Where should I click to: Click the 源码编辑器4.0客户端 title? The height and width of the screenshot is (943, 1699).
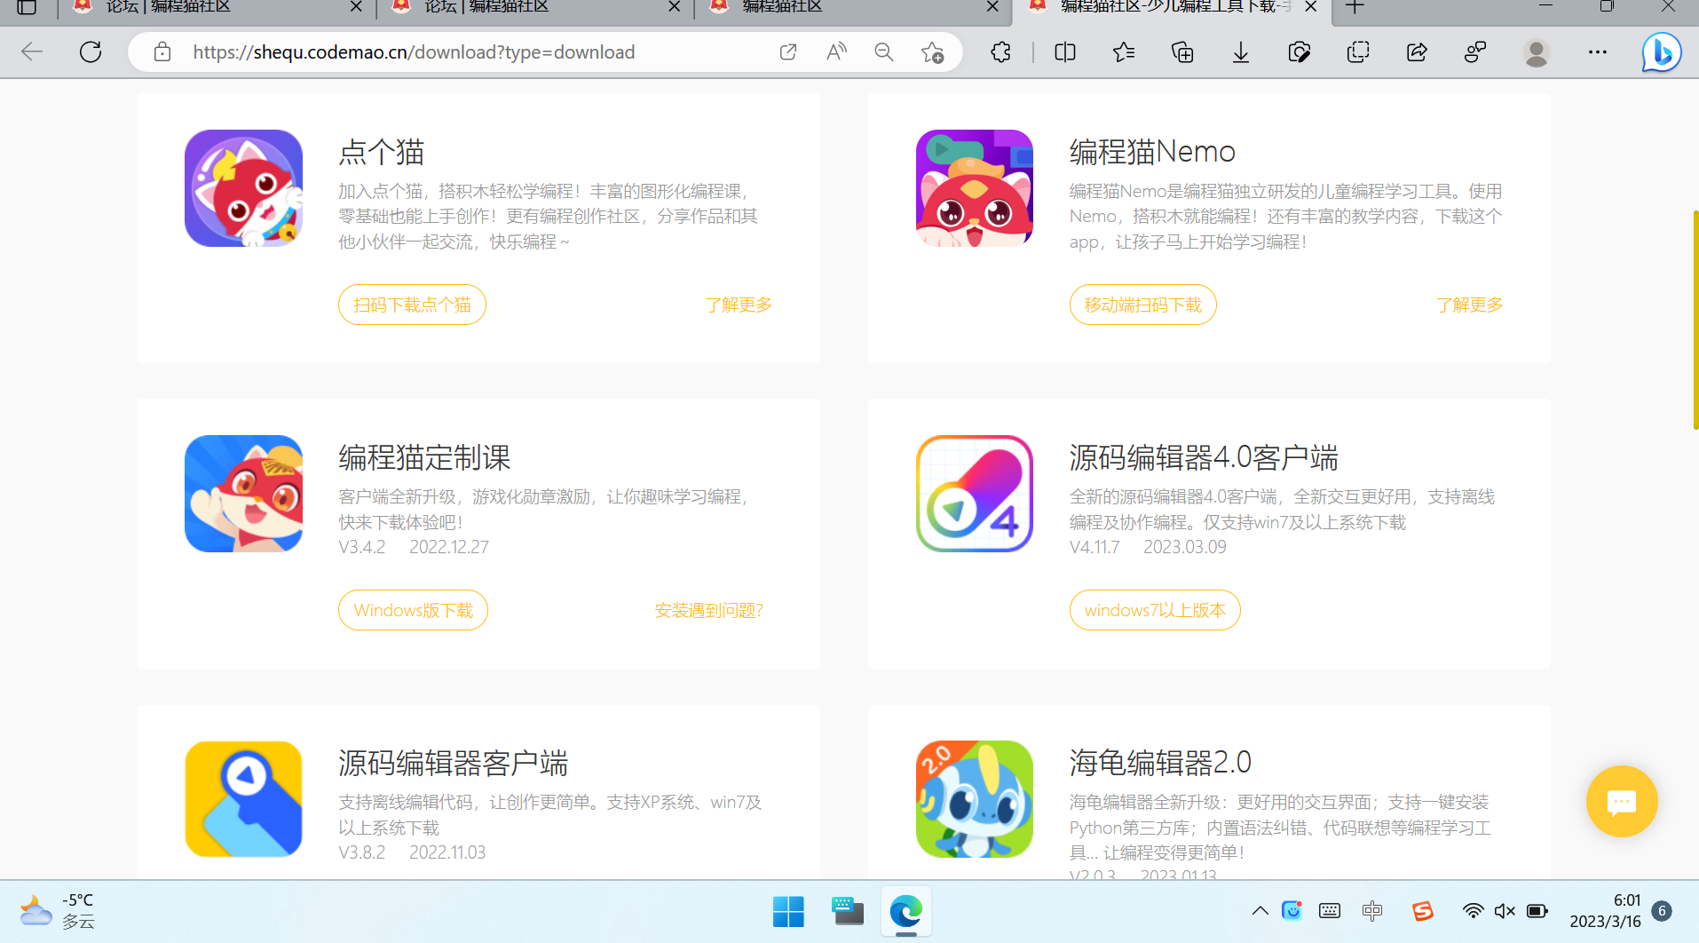point(1204,457)
